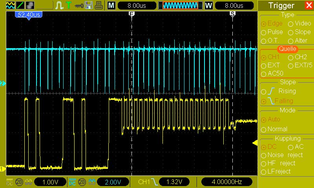Click the CH2 20 bandwidth limit icon
Screen dimensions: 314x188
point(82,182)
